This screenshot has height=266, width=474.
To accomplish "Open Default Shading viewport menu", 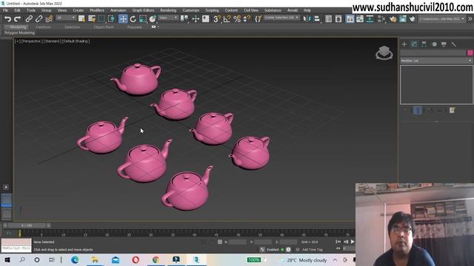I will point(76,41).
